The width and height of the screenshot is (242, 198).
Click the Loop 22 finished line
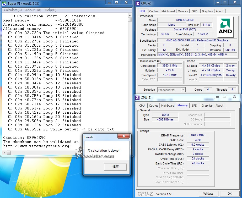(45, 125)
